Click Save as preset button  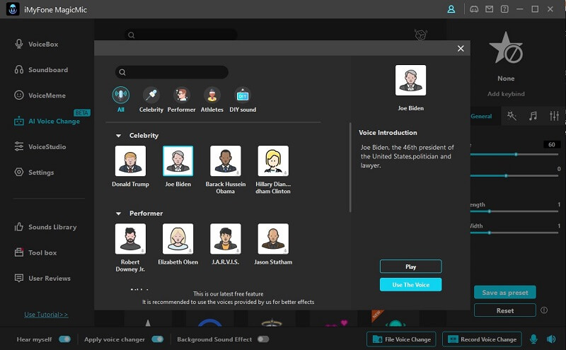point(504,292)
